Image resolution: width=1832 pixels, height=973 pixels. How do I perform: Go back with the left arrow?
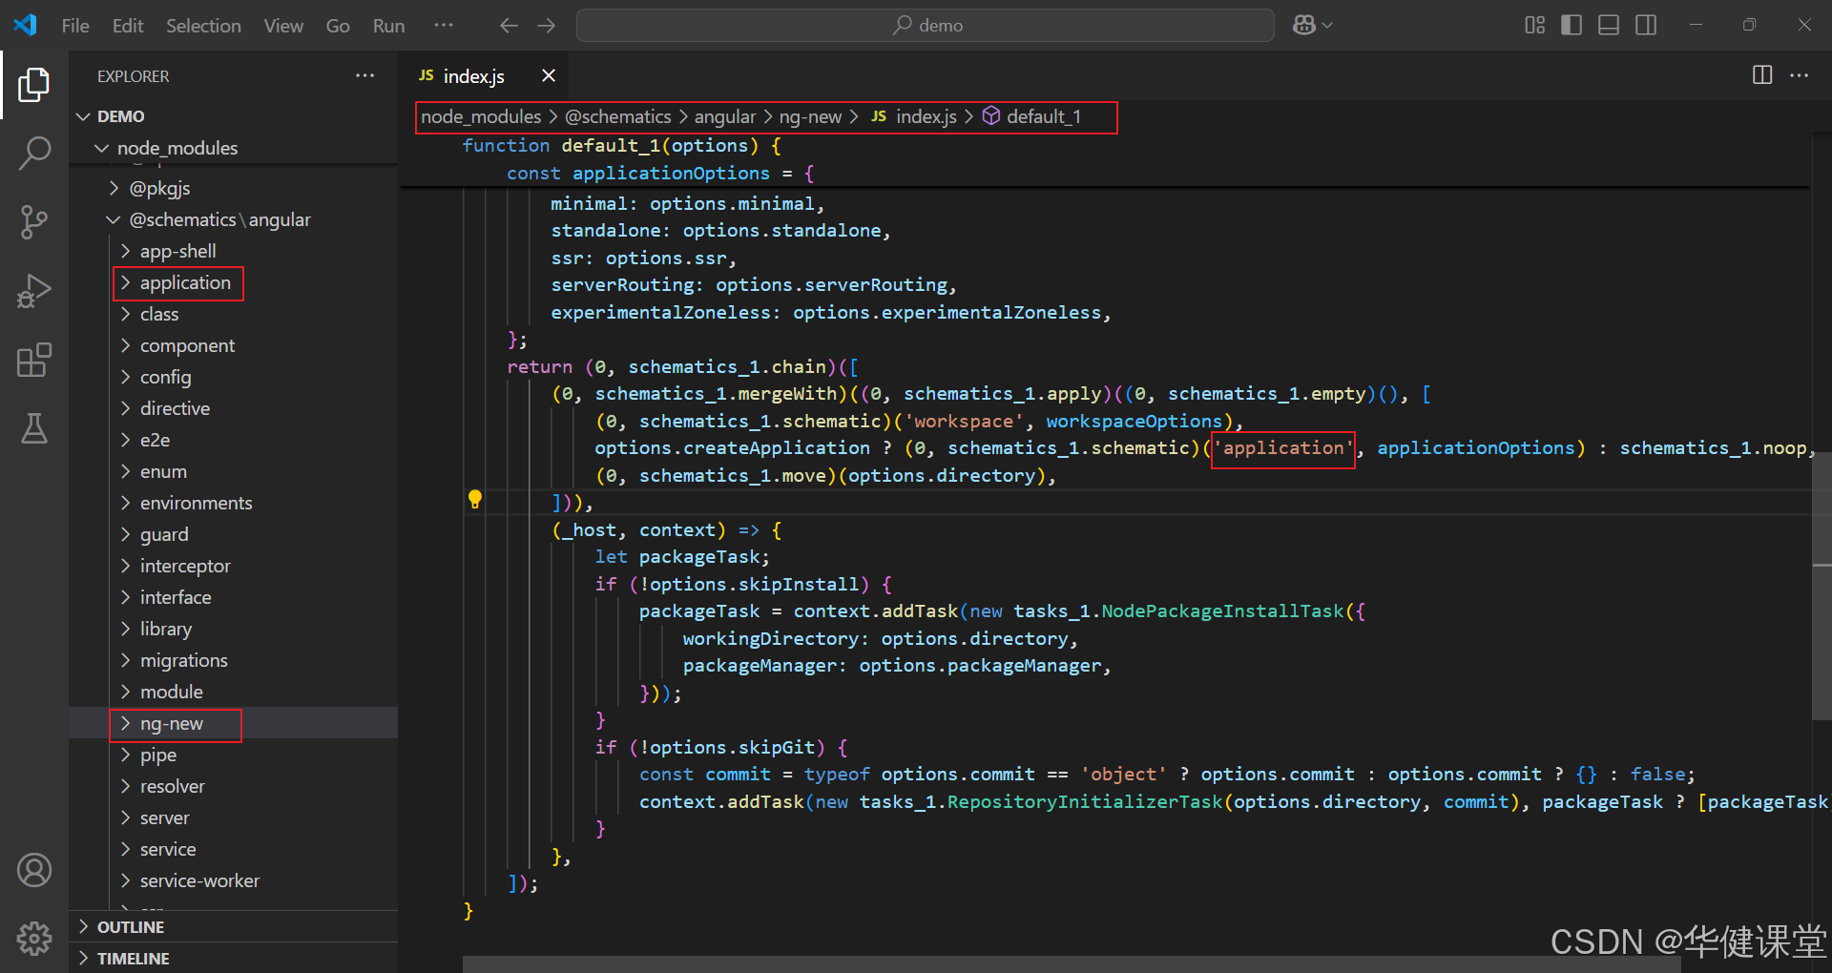coord(509,26)
